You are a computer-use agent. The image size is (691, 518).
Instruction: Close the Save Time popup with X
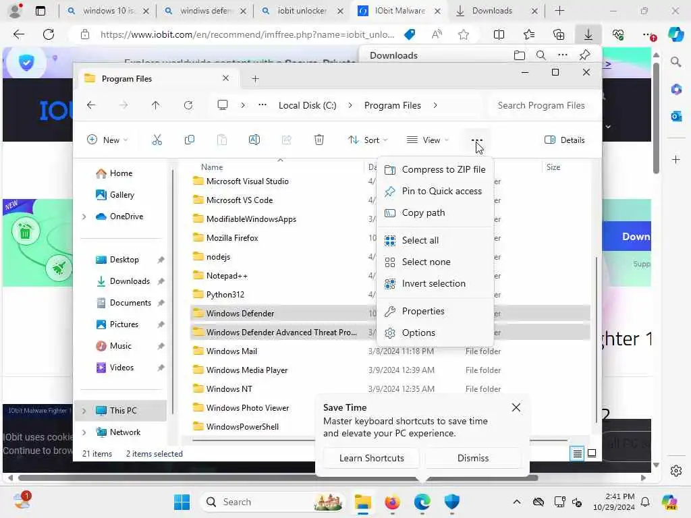tap(516, 407)
